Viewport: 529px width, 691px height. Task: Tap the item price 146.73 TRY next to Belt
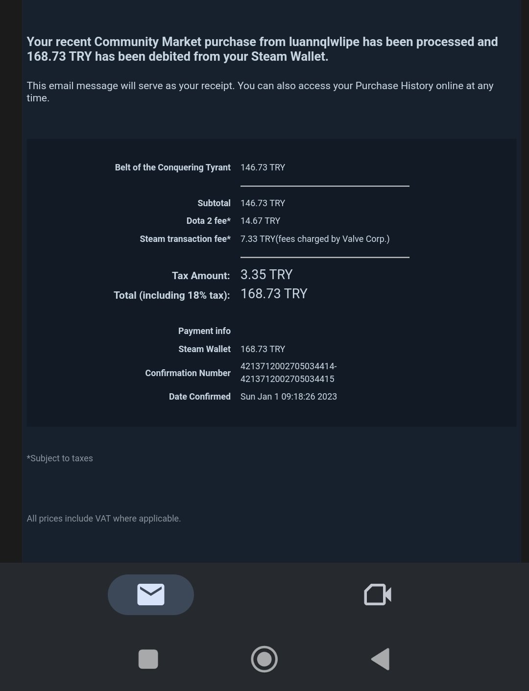click(263, 167)
